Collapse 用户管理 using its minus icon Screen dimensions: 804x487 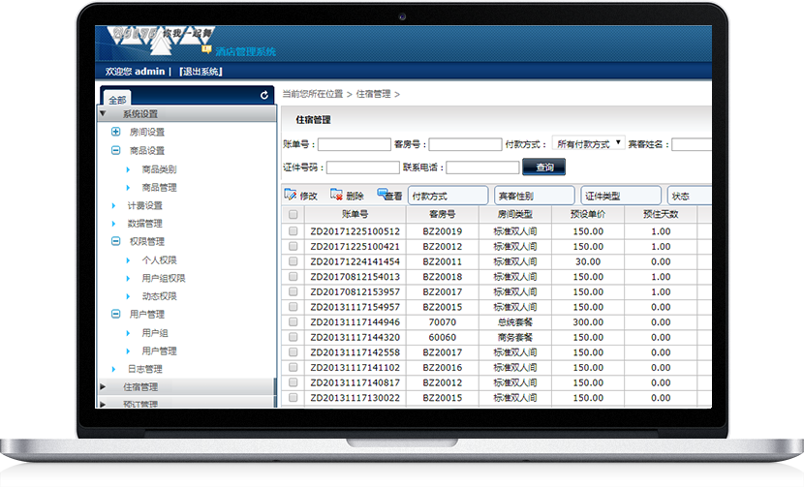coord(116,315)
